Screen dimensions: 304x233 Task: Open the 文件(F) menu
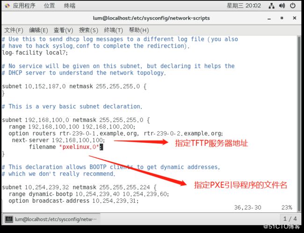pos(14,30)
